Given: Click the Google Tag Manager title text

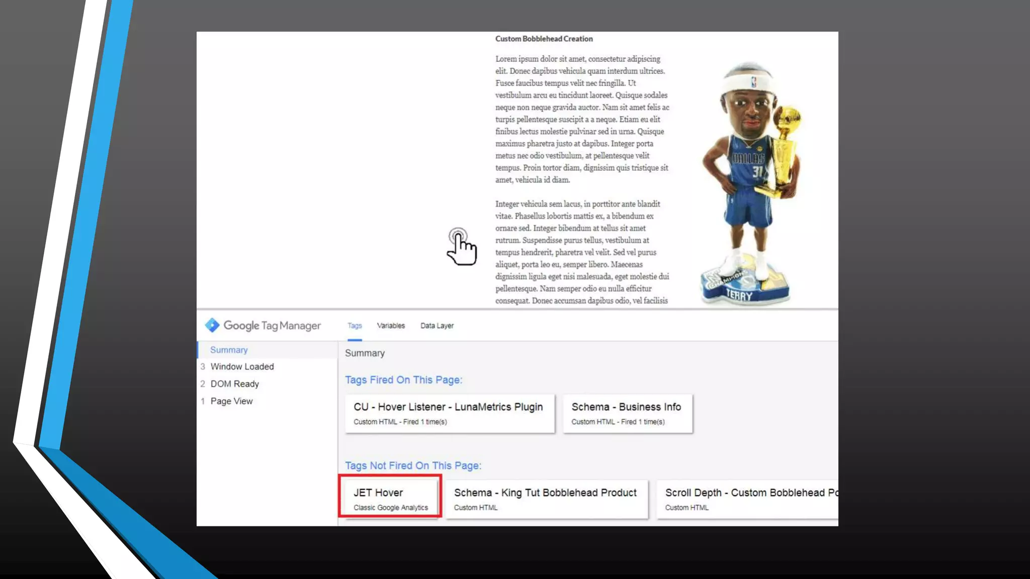Looking at the screenshot, I should click(x=272, y=326).
